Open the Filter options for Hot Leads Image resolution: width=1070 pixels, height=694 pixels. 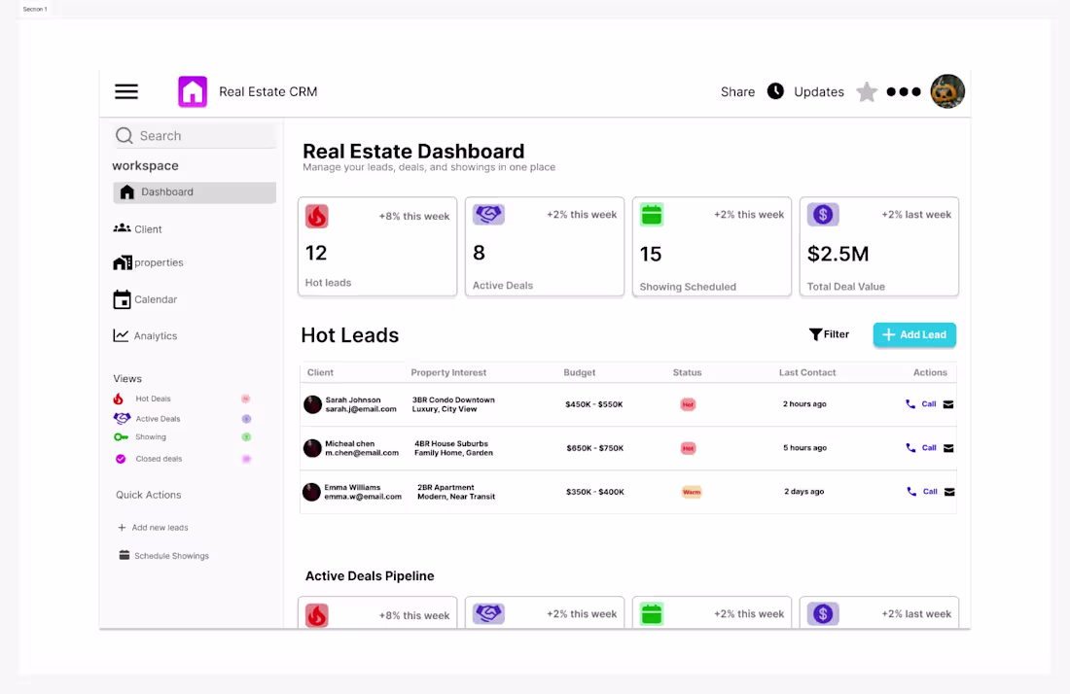[x=829, y=333]
